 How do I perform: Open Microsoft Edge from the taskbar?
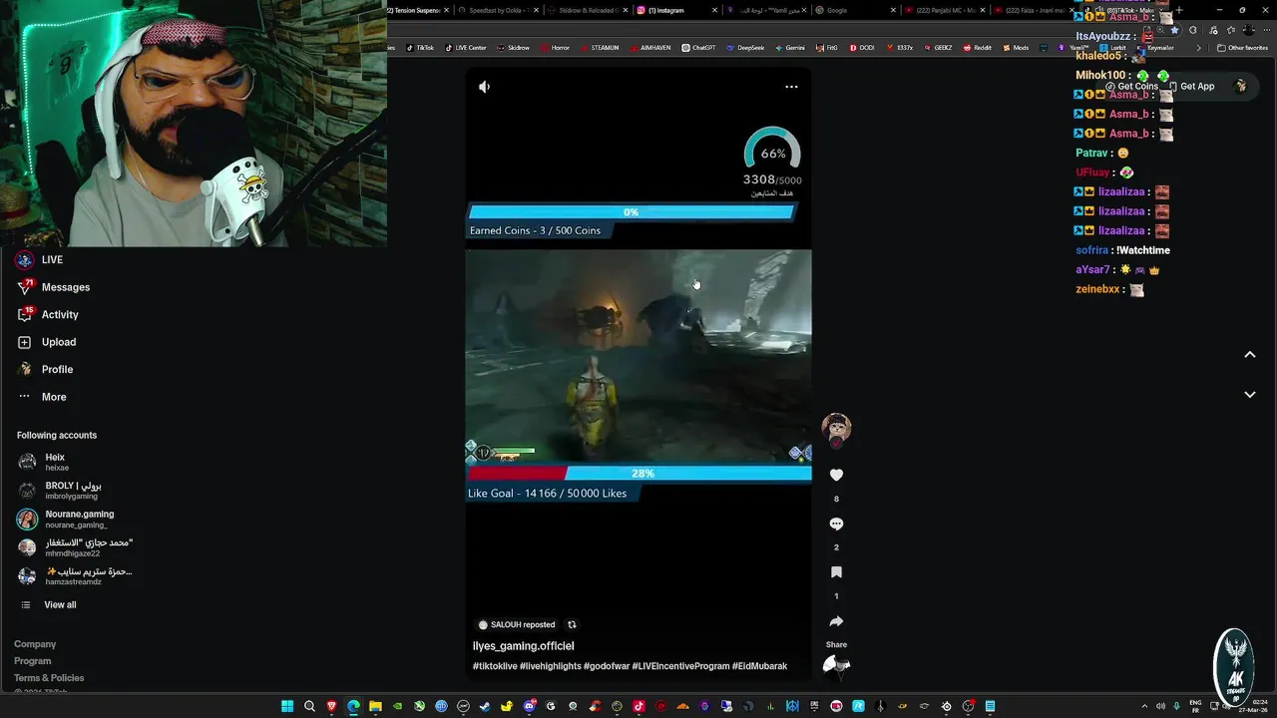click(353, 706)
